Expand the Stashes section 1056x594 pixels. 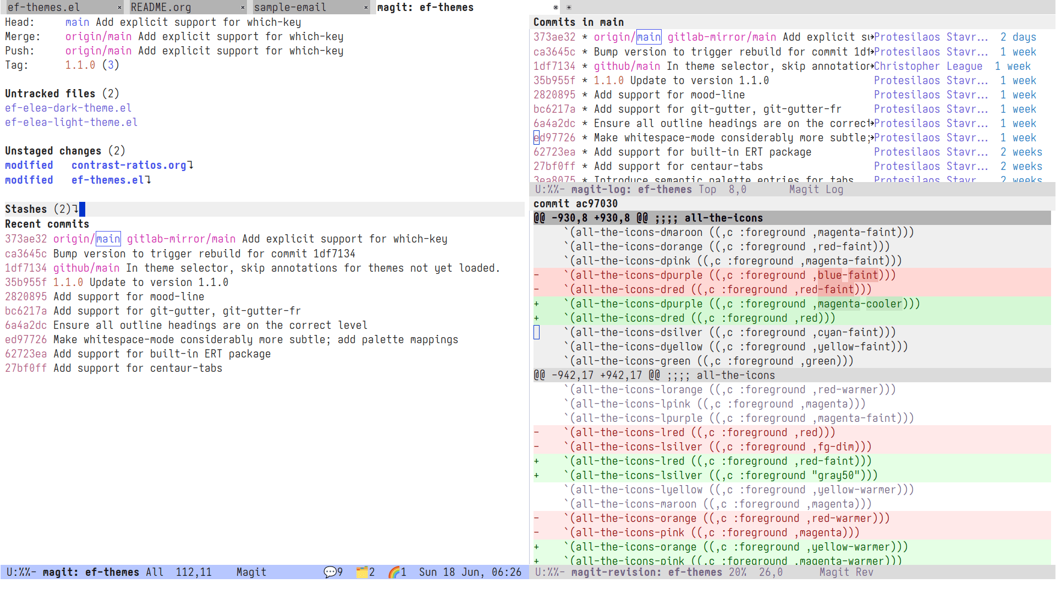tap(38, 209)
